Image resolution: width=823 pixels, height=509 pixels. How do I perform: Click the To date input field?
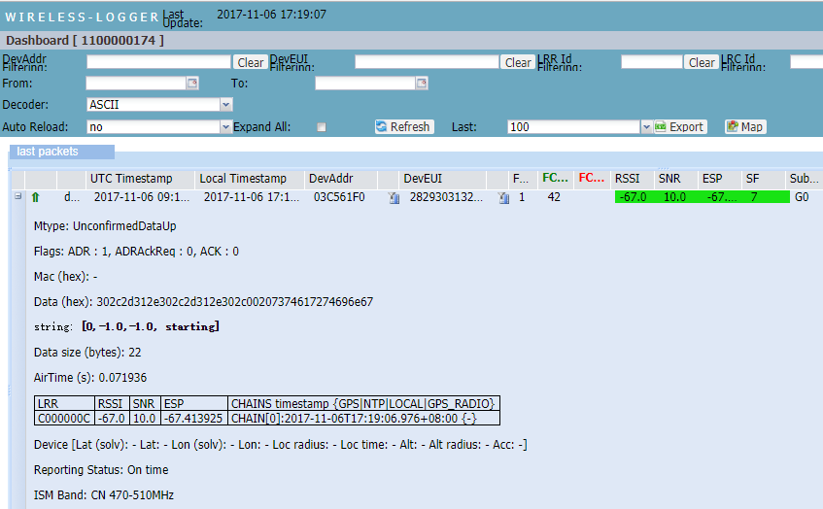click(x=364, y=83)
